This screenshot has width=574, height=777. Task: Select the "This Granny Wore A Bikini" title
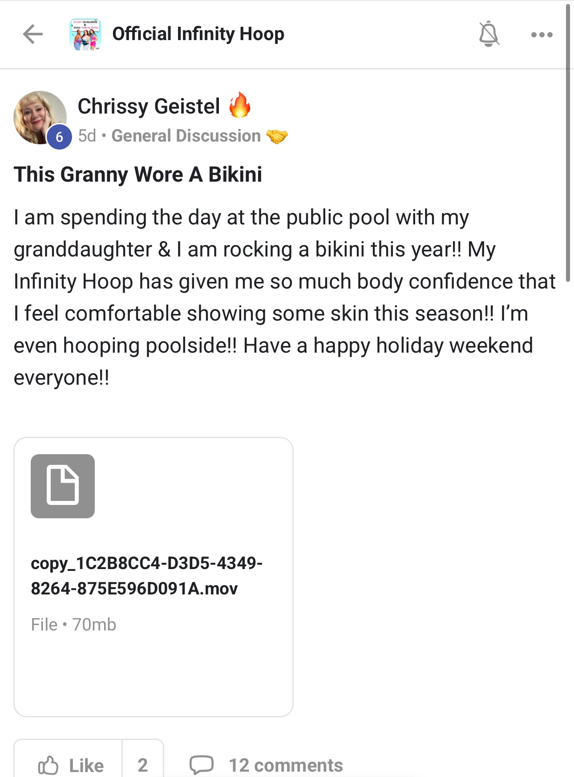138,174
